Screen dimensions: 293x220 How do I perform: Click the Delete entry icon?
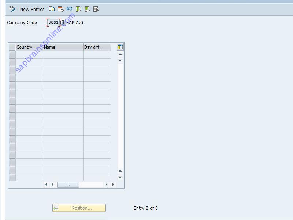[x=60, y=9]
